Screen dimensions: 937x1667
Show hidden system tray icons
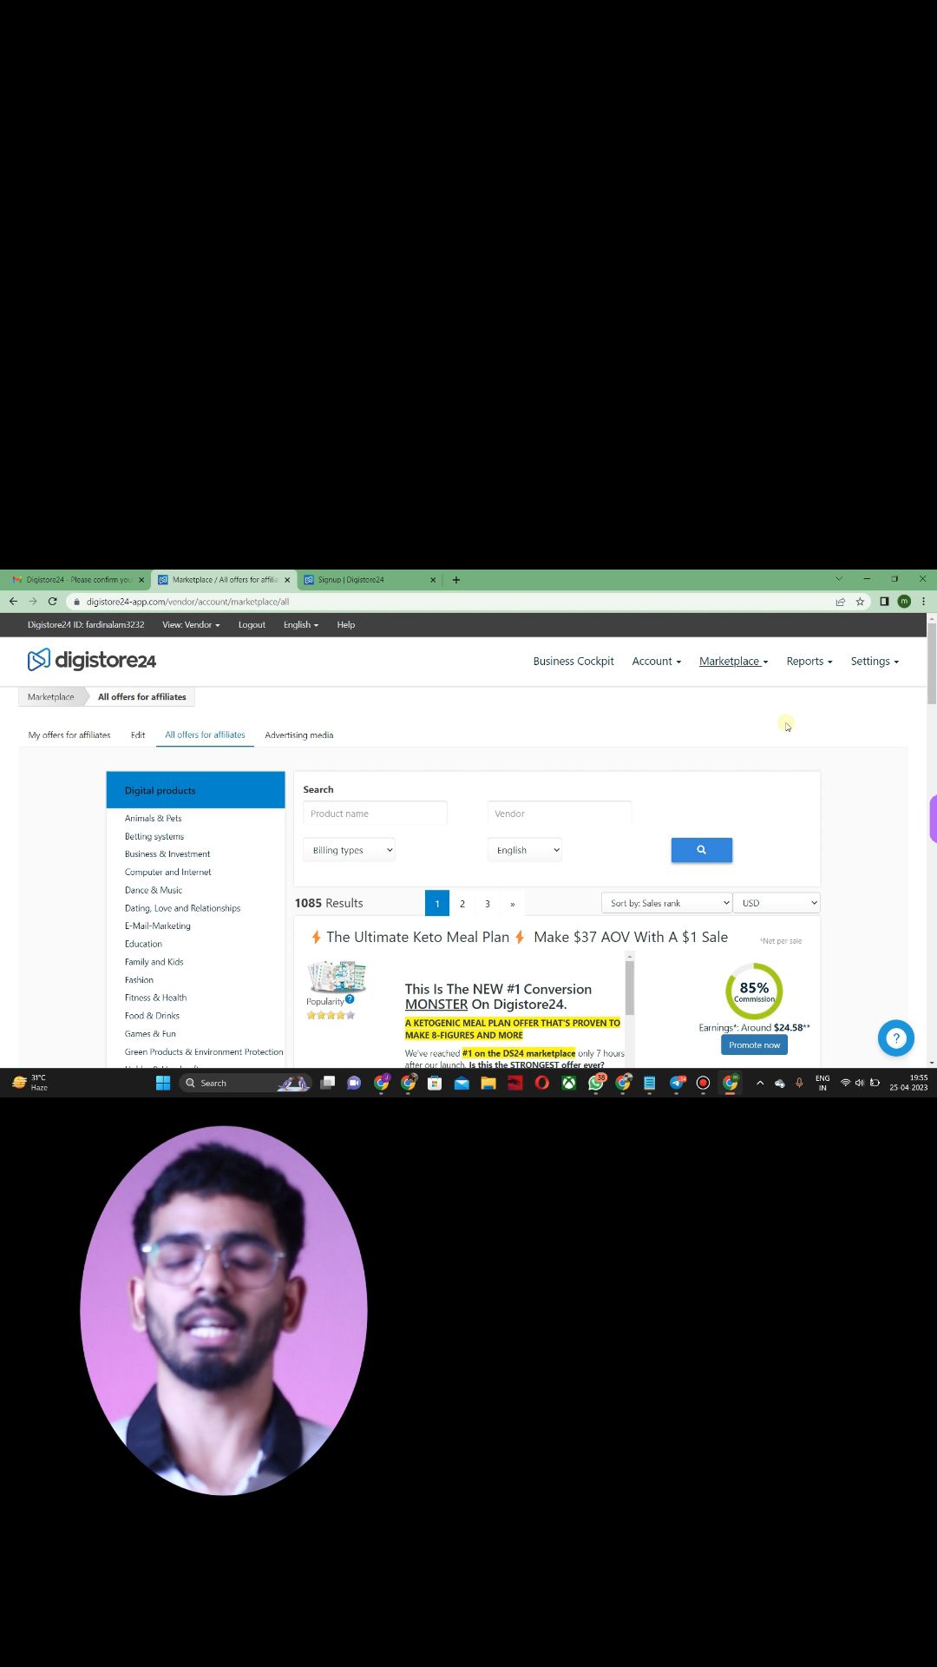pyautogui.click(x=760, y=1083)
